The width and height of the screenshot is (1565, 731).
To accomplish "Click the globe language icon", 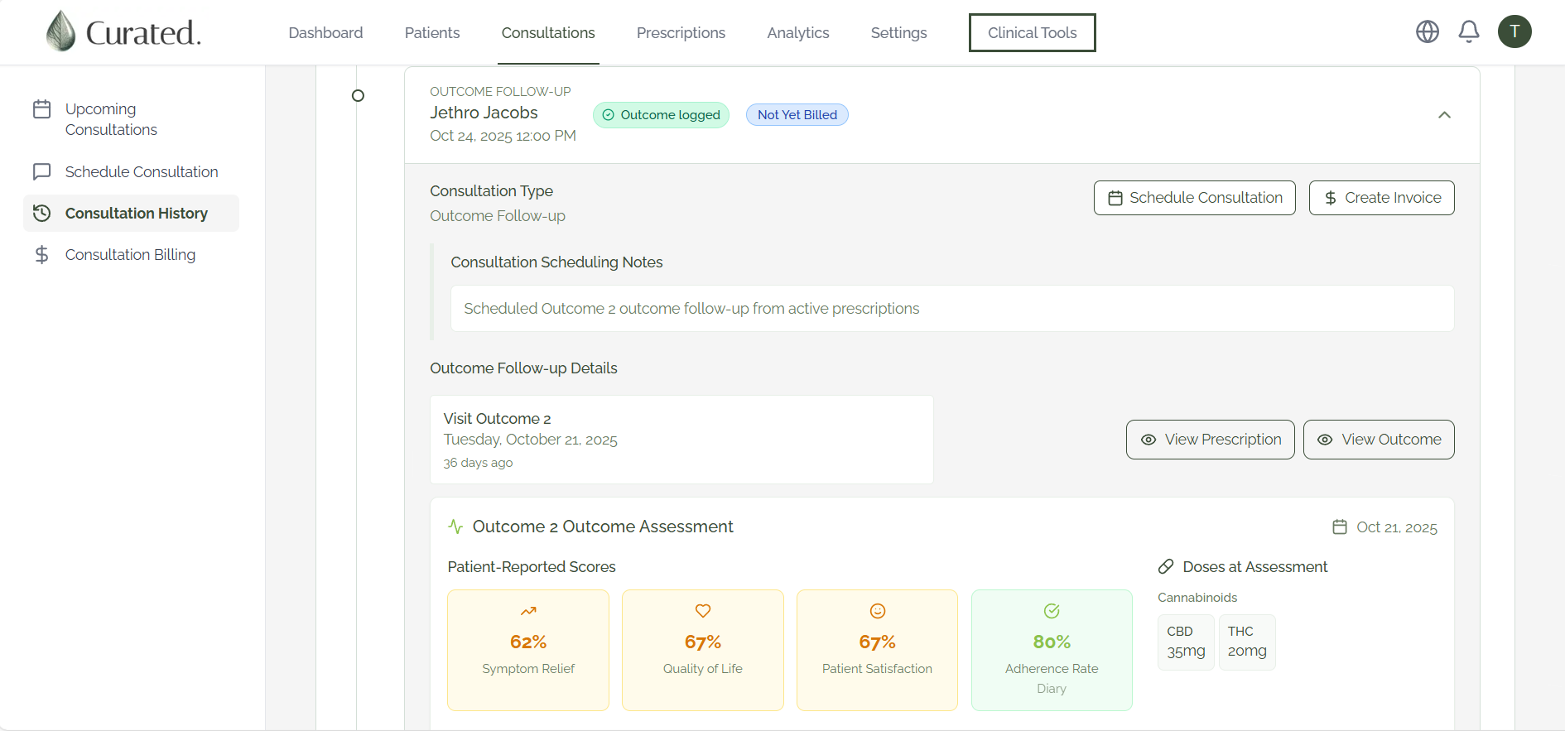I will pos(1428,31).
